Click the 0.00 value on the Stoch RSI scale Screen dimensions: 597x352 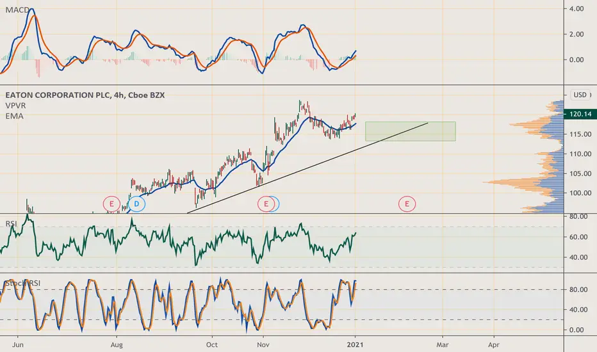pyautogui.click(x=577, y=330)
